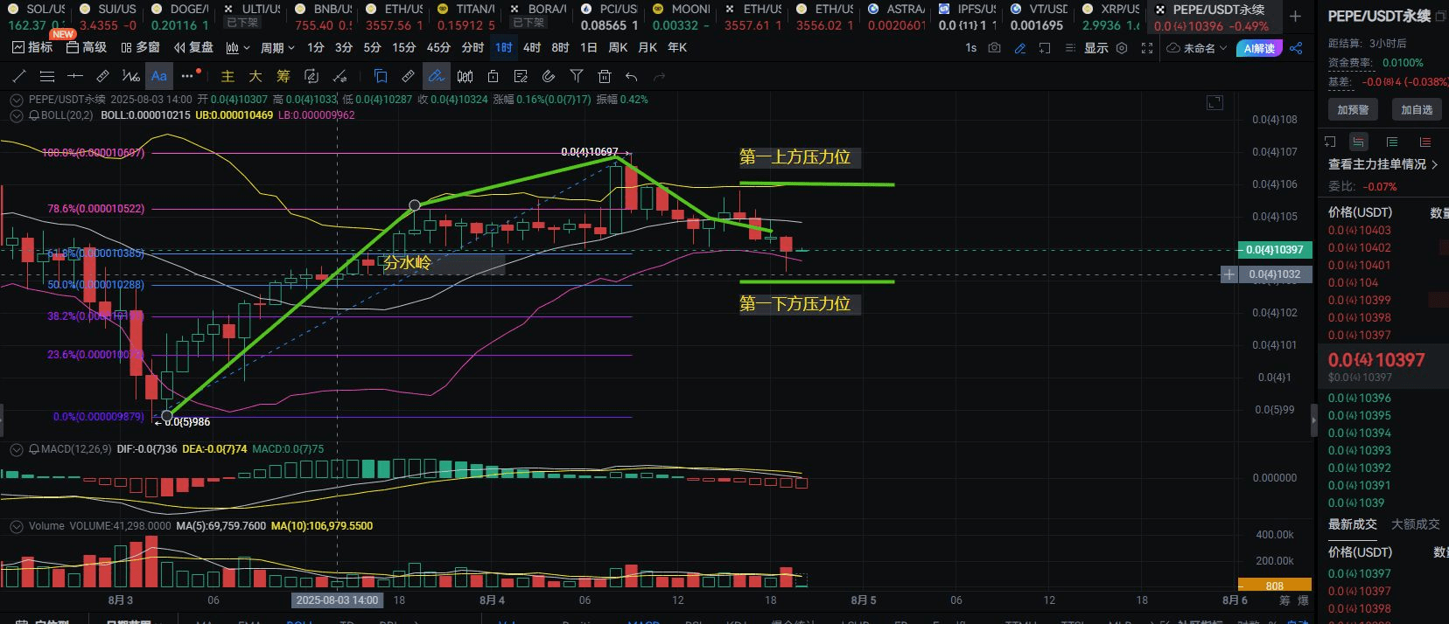This screenshot has height=624, width=1449.
Task: Select the trend line drawing tool
Action: (x=18, y=76)
